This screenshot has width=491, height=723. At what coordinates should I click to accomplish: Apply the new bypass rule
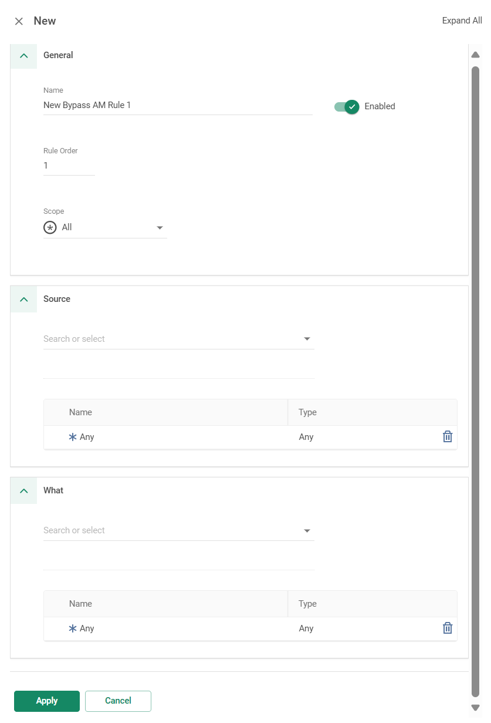tap(47, 701)
